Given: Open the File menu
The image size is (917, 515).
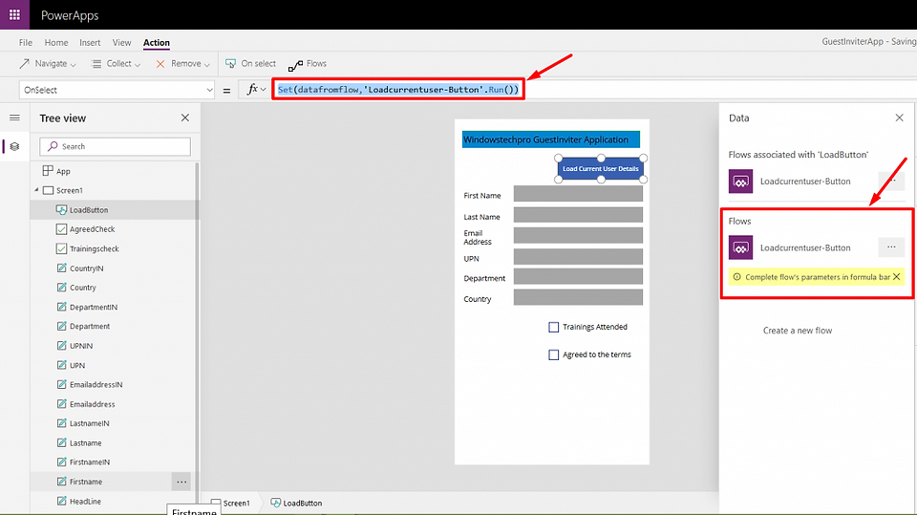Looking at the screenshot, I should click(x=26, y=43).
